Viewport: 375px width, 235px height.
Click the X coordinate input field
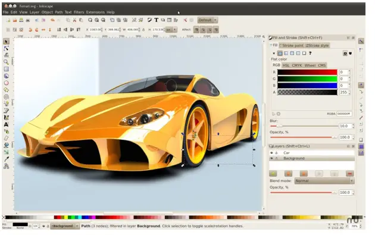pos(96,30)
